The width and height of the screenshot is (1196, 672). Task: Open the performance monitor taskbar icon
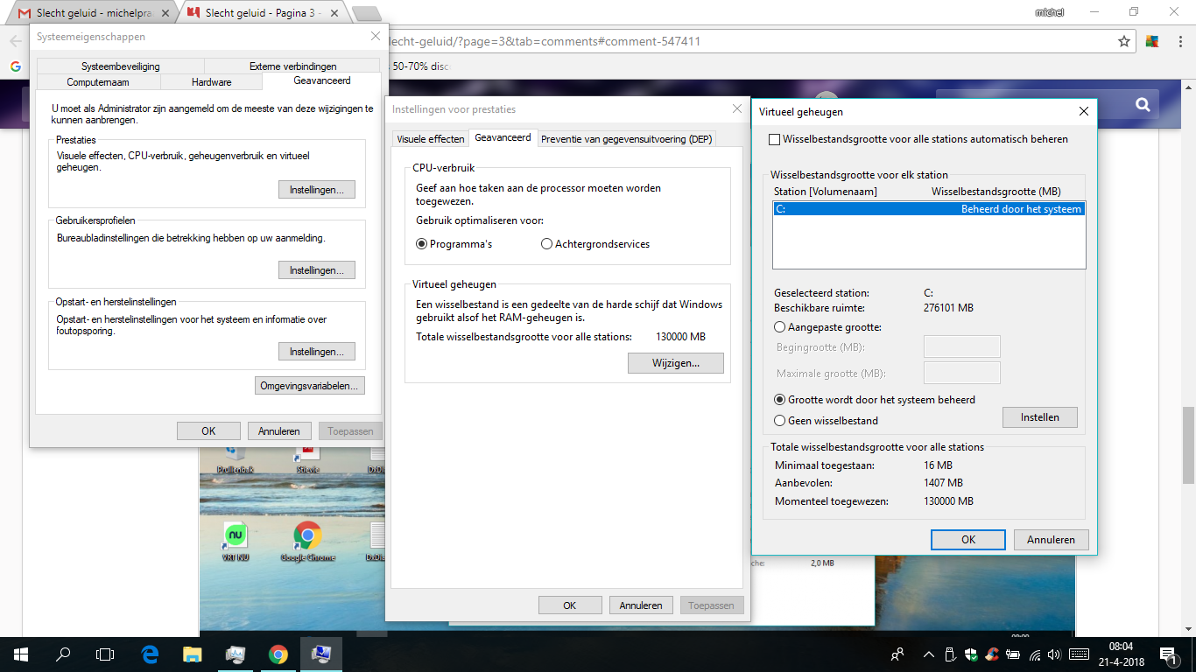tap(236, 654)
